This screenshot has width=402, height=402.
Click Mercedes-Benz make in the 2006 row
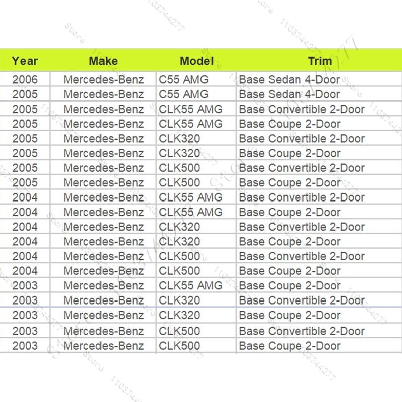tap(104, 79)
